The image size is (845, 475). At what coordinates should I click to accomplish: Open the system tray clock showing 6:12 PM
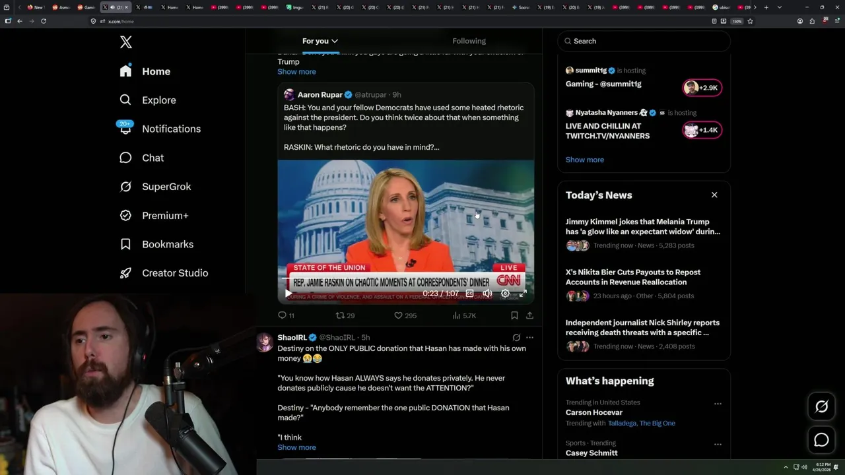pyautogui.click(x=823, y=467)
